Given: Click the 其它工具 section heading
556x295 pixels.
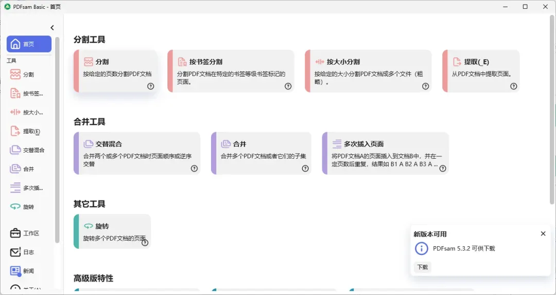Looking at the screenshot, I should [x=90, y=204].
